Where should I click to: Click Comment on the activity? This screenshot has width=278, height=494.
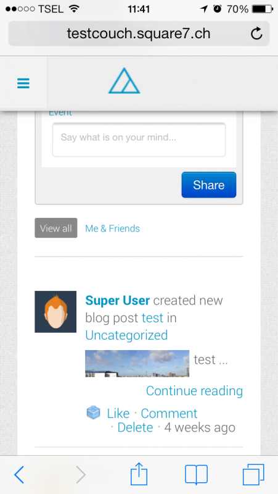[169, 413]
